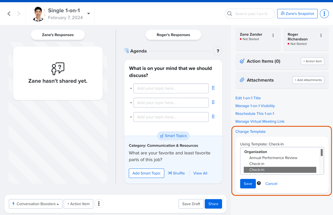The height and width of the screenshot is (215, 333).
Task: Open Zane's Snapshot
Action: pyautogui.click(x=297, y=14)
